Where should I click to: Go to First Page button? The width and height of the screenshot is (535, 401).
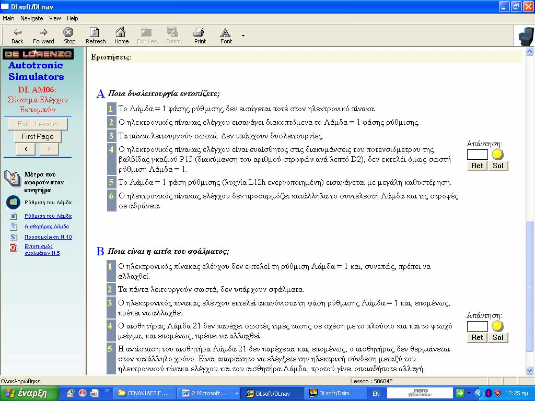[x=38, y=136]
